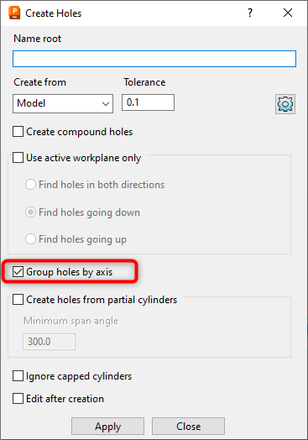Click the PowerMill app icon in title bar

point(14,13)
